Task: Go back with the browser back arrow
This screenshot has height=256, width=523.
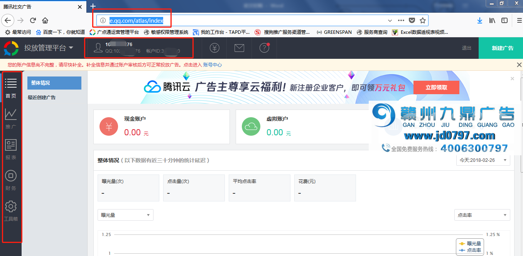Action: point(8,20)
